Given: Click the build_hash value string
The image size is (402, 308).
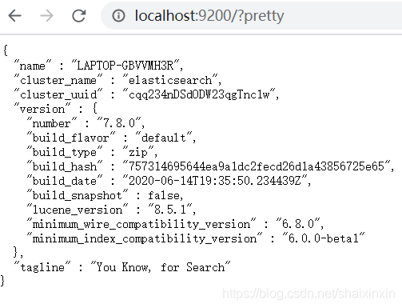Looking at the screenshot, I should pyautogui.click(x=256, y=166).
